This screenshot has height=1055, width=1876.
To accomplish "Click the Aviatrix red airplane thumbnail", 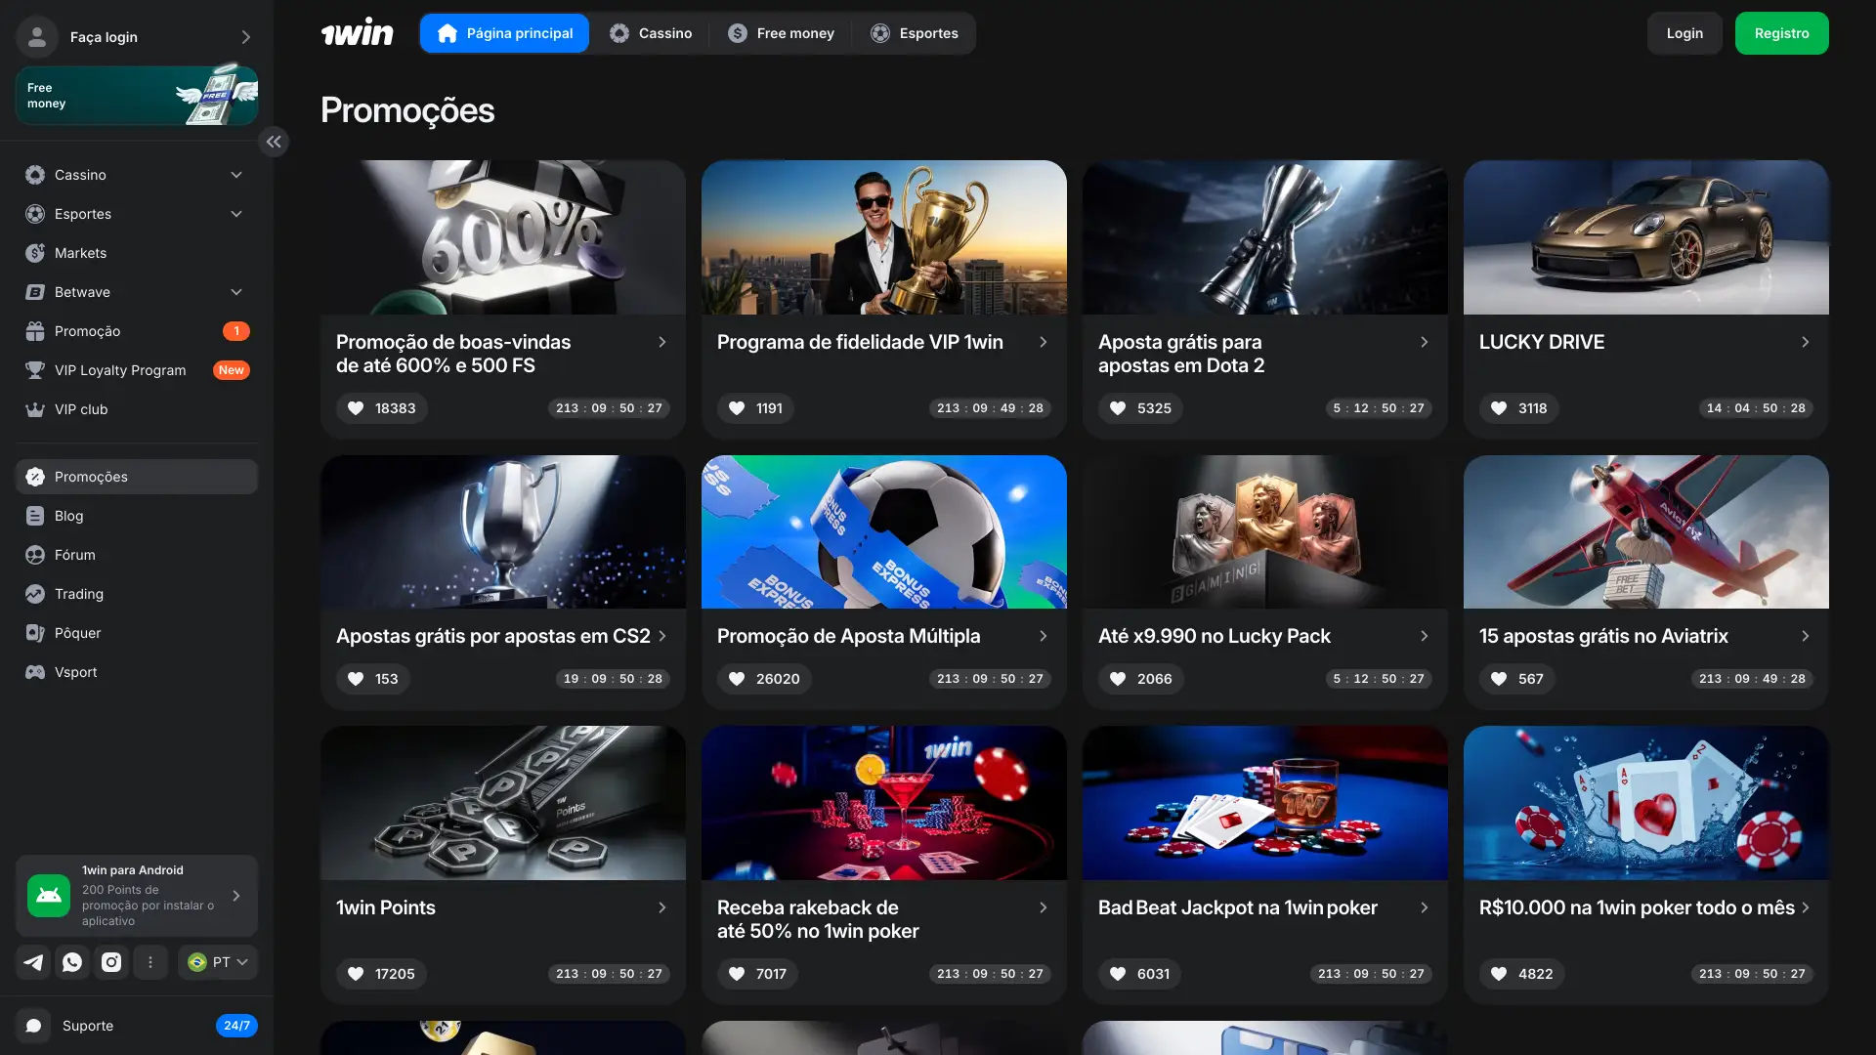I will pyautogui.click(x=1646, y=532).
